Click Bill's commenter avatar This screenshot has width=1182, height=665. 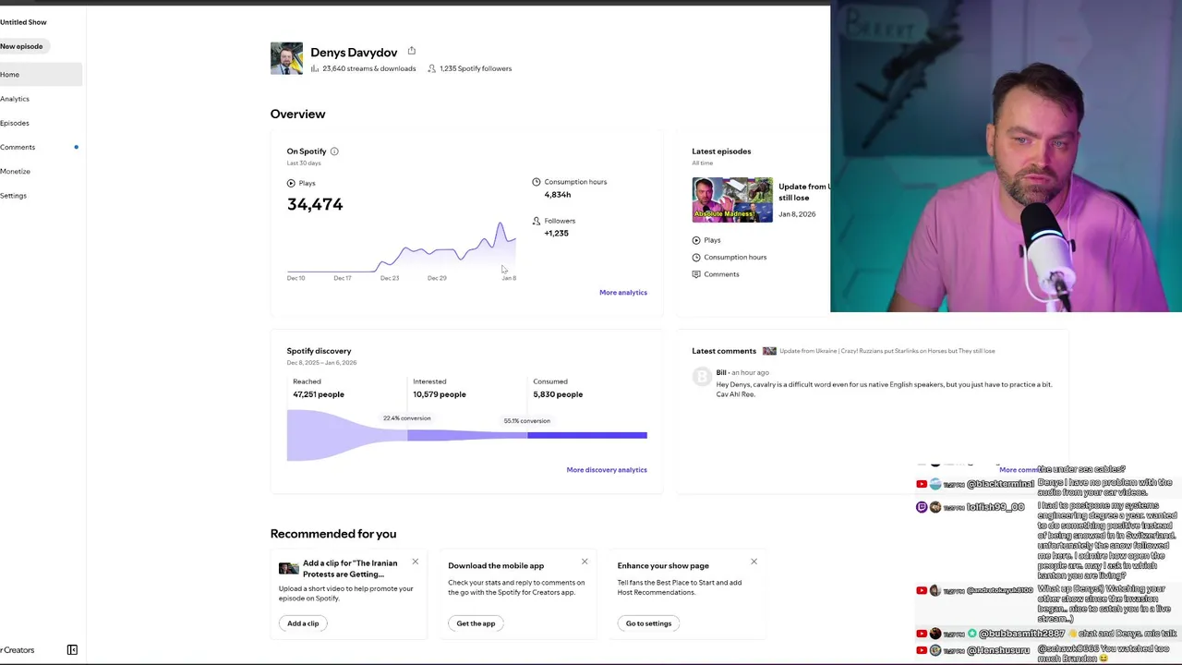point(702,376)
